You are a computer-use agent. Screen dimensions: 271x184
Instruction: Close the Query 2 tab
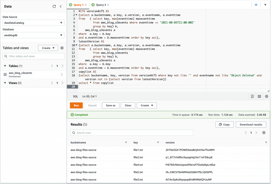[108, 5]
